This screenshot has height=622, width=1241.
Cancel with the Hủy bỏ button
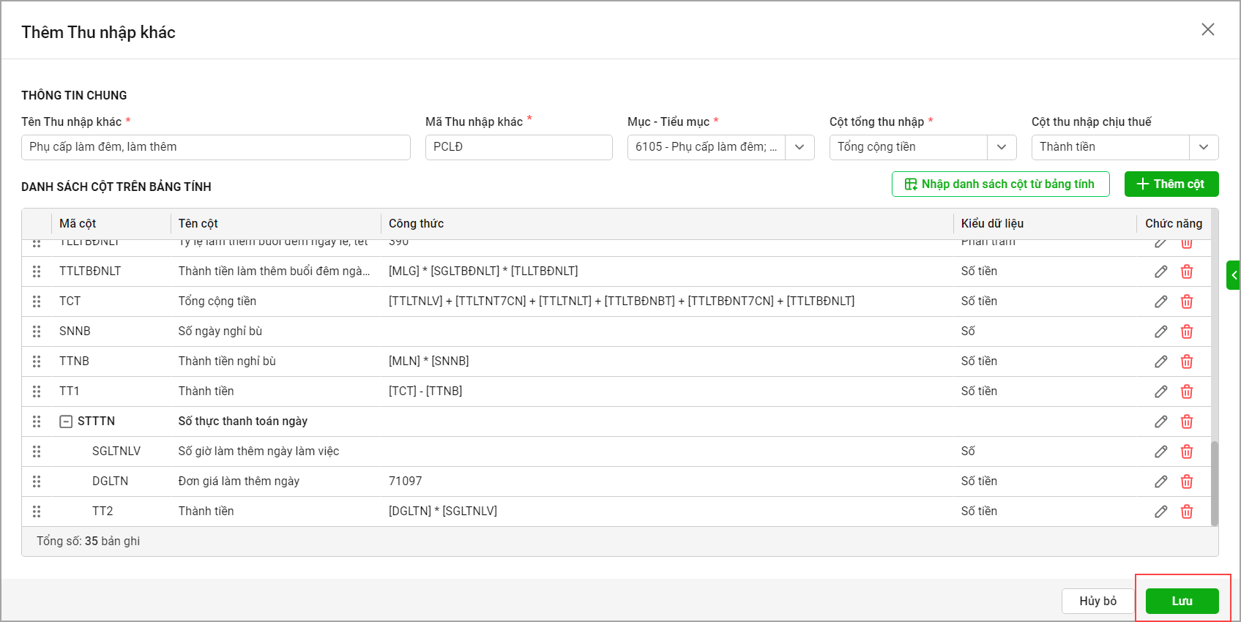pyautogui.click(x=1097, y=601)
